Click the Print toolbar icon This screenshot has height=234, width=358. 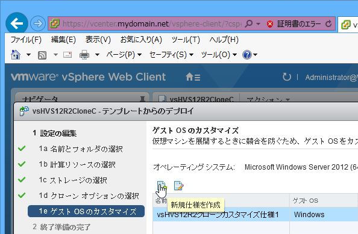84,55
